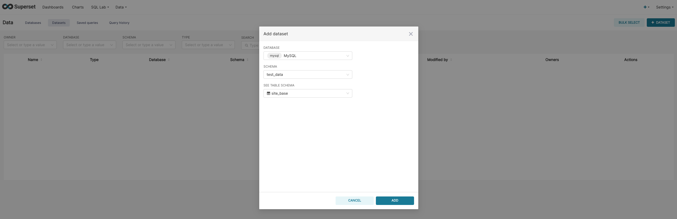Image resolution: width=677 pixels, height=219 pixels.
Task: Open the Type filter dropdown
Action: point(208,45)
